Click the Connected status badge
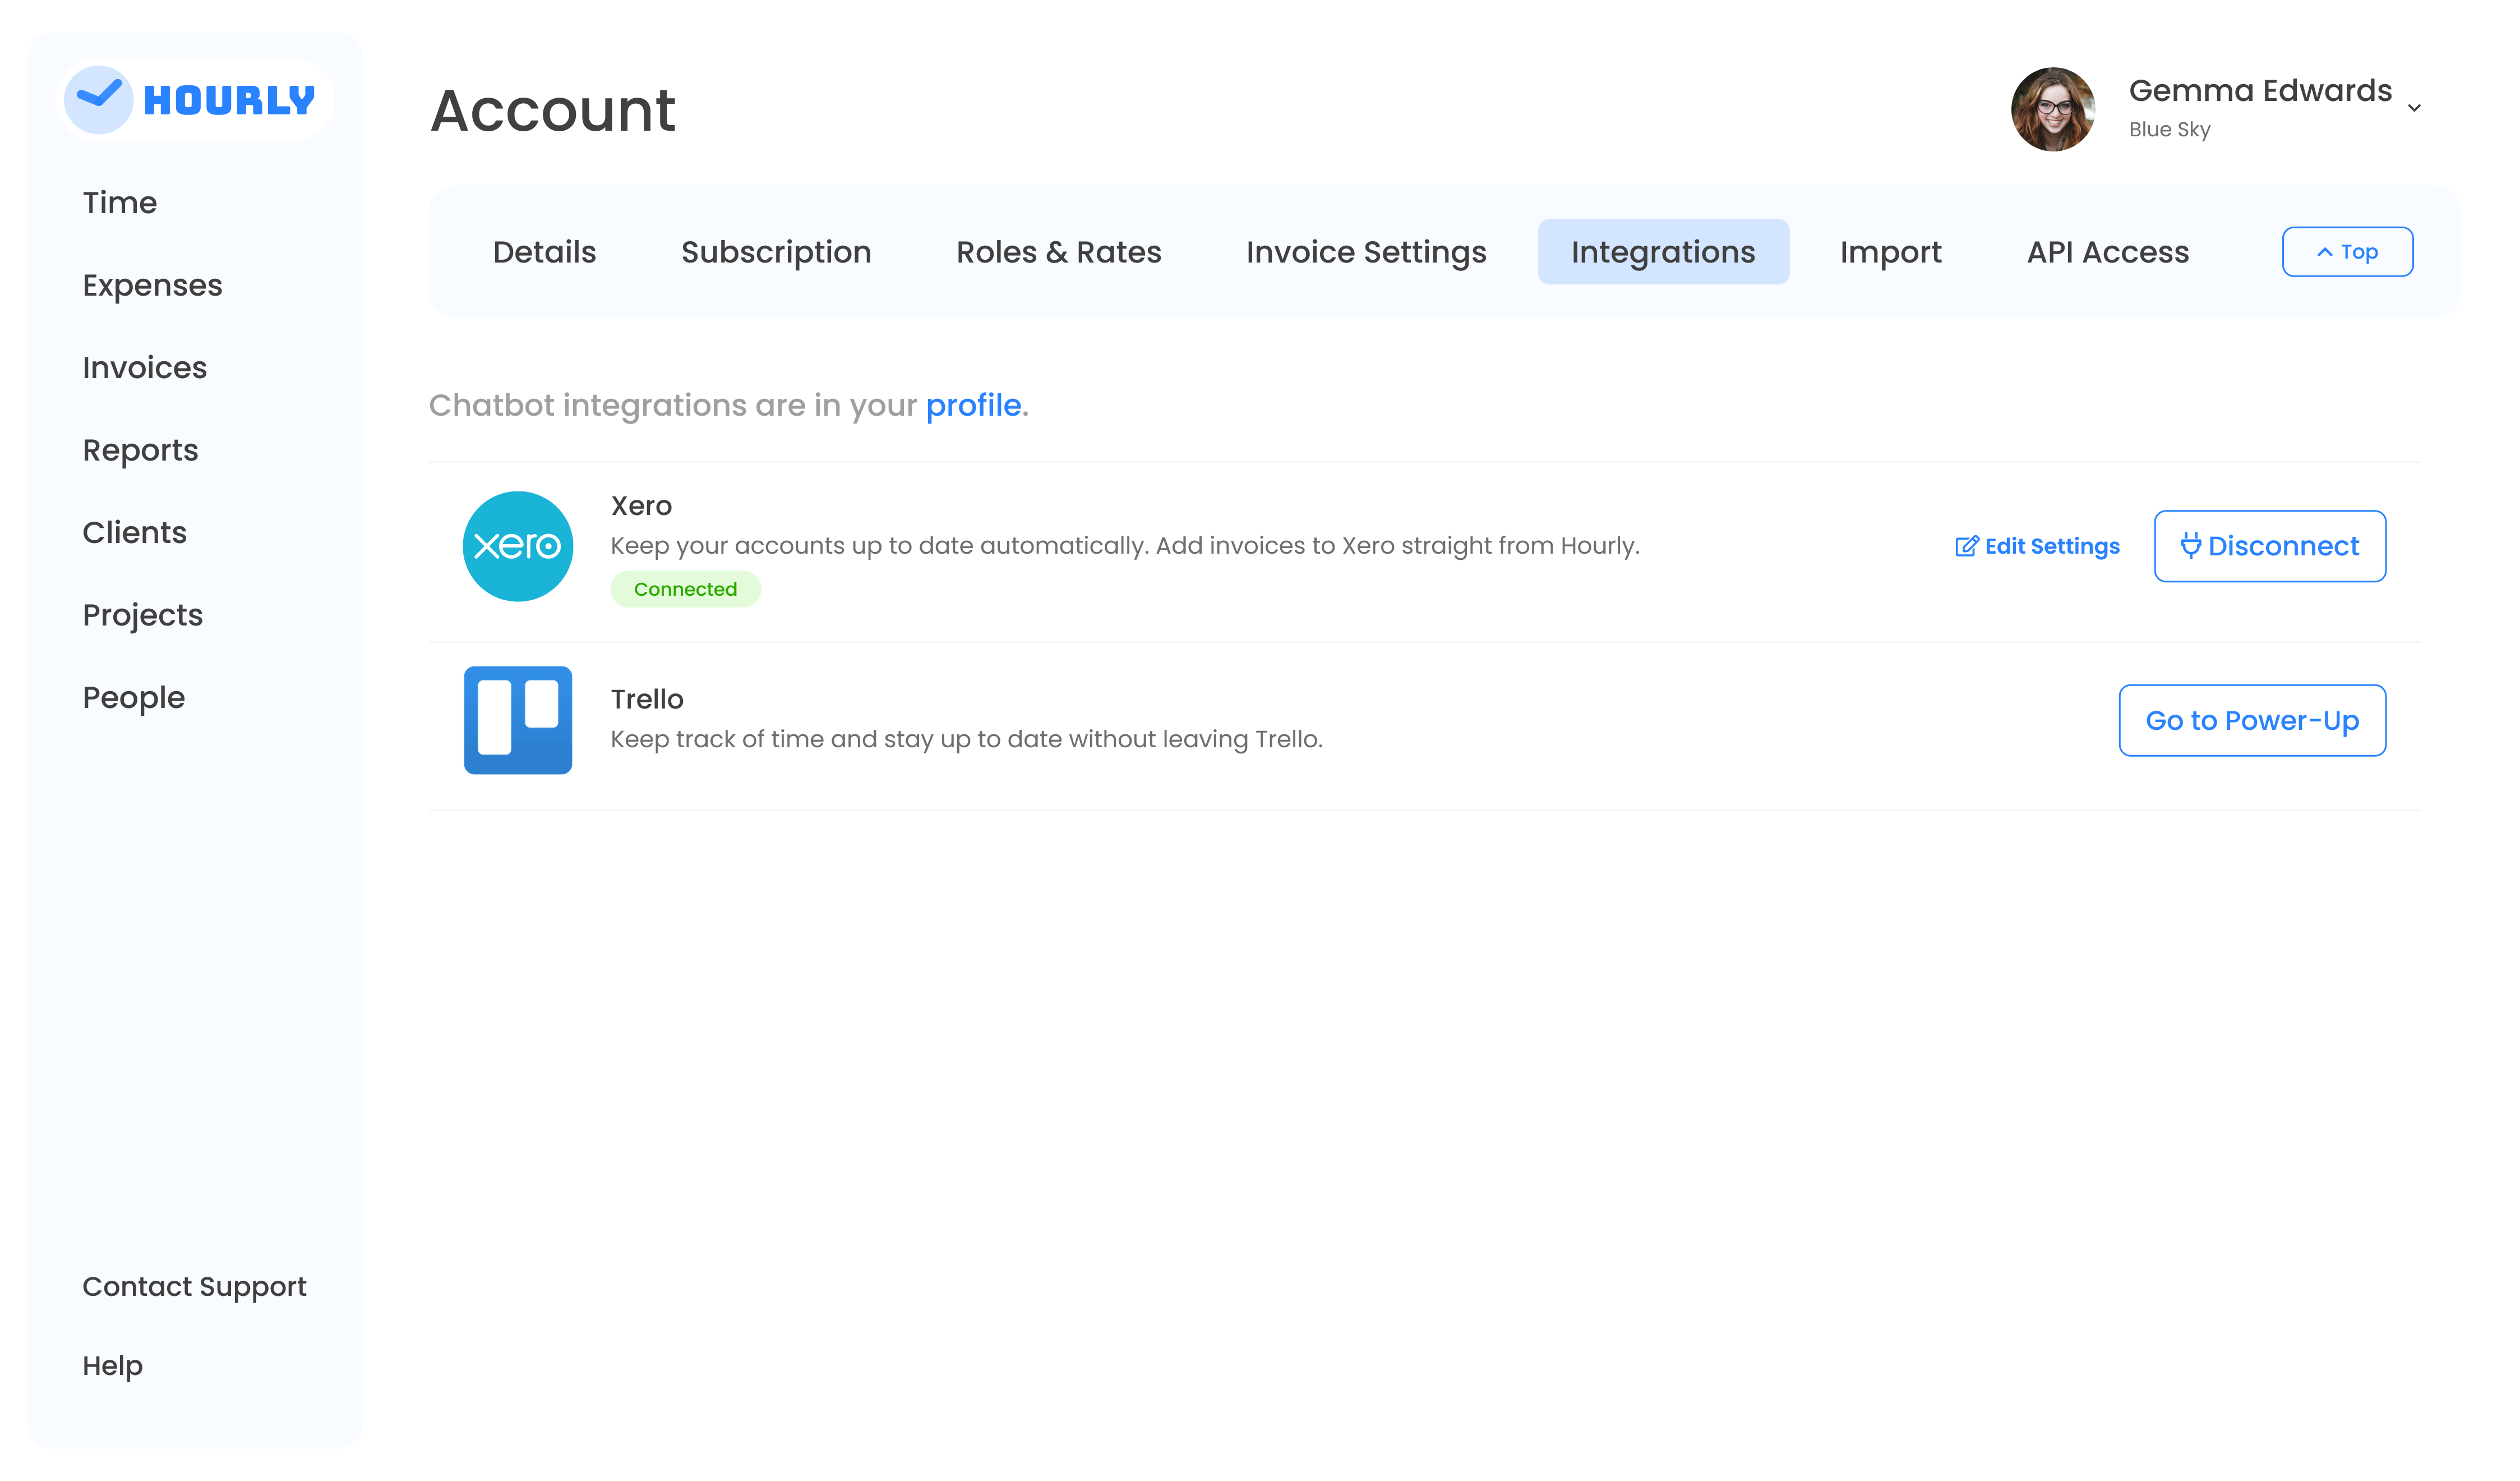Image resolution: width=2520 pixels, height=1481 pixels. (685, 590)
